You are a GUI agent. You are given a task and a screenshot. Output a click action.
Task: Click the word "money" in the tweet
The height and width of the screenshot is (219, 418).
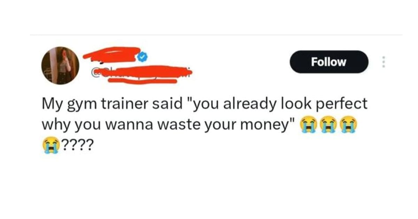click(269, 125)
